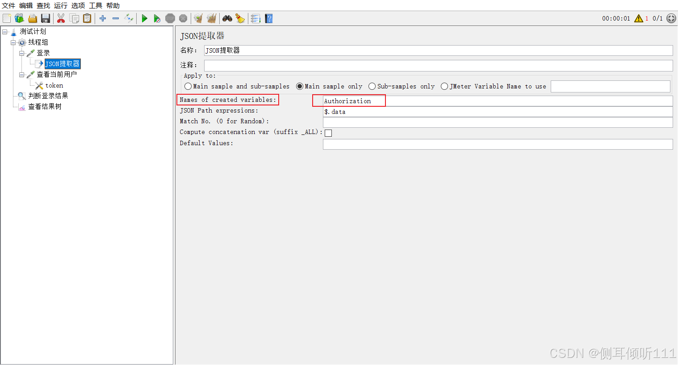Collapse the 测试计划 tree node
The image size is (678, 365).
click(x=5, y=32)
